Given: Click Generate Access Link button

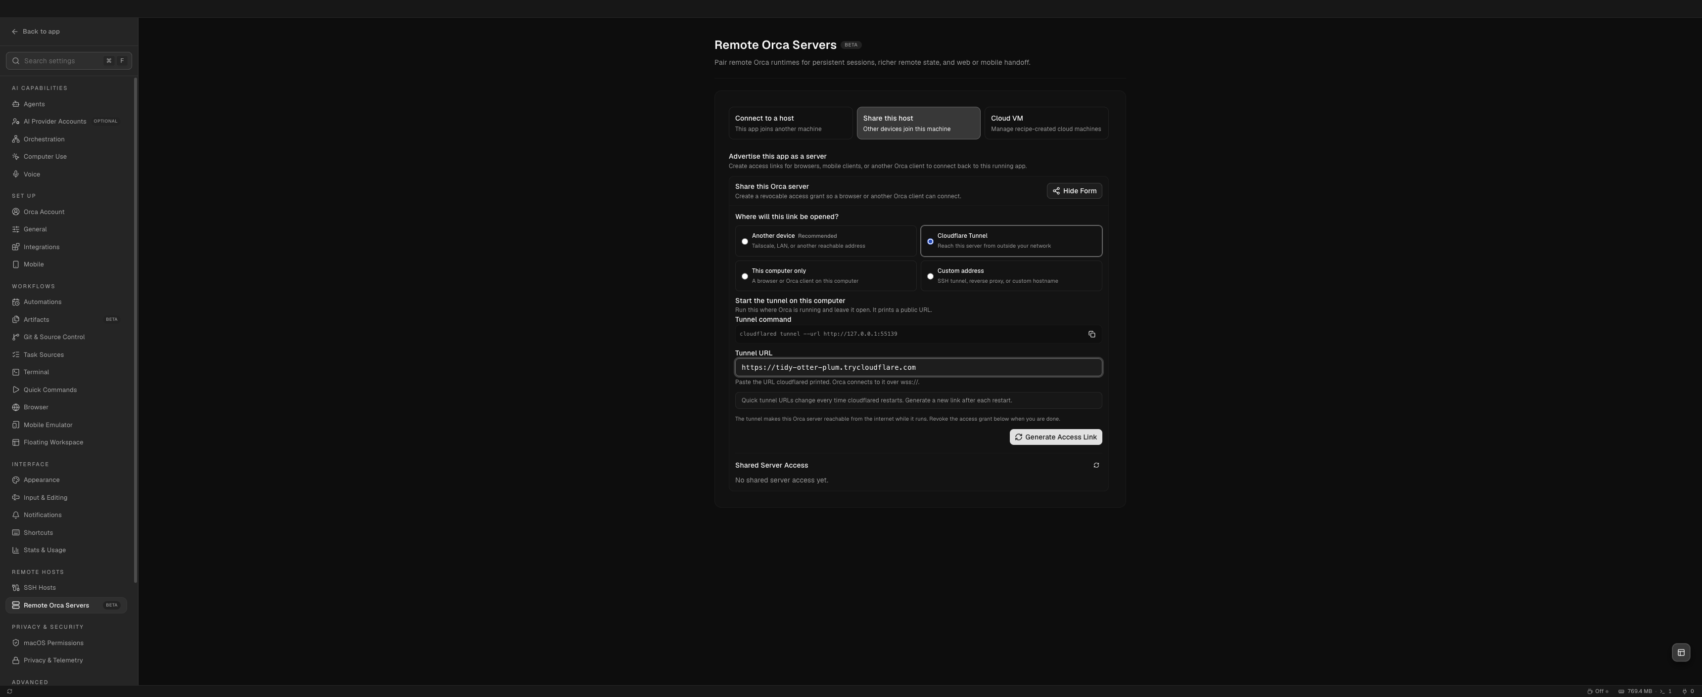Looking at the screenshot, I should coord(1055,437).
